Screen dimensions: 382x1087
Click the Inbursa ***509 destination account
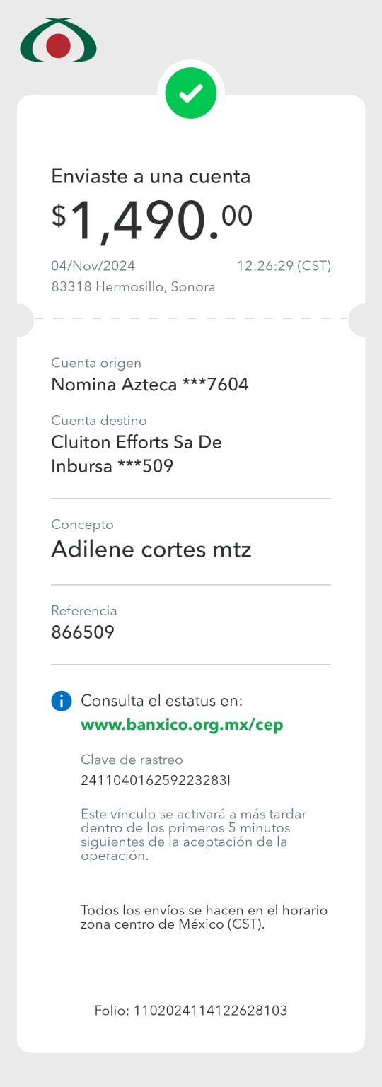tap(112, 466)
